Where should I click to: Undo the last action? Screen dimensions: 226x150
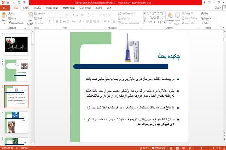13,3
